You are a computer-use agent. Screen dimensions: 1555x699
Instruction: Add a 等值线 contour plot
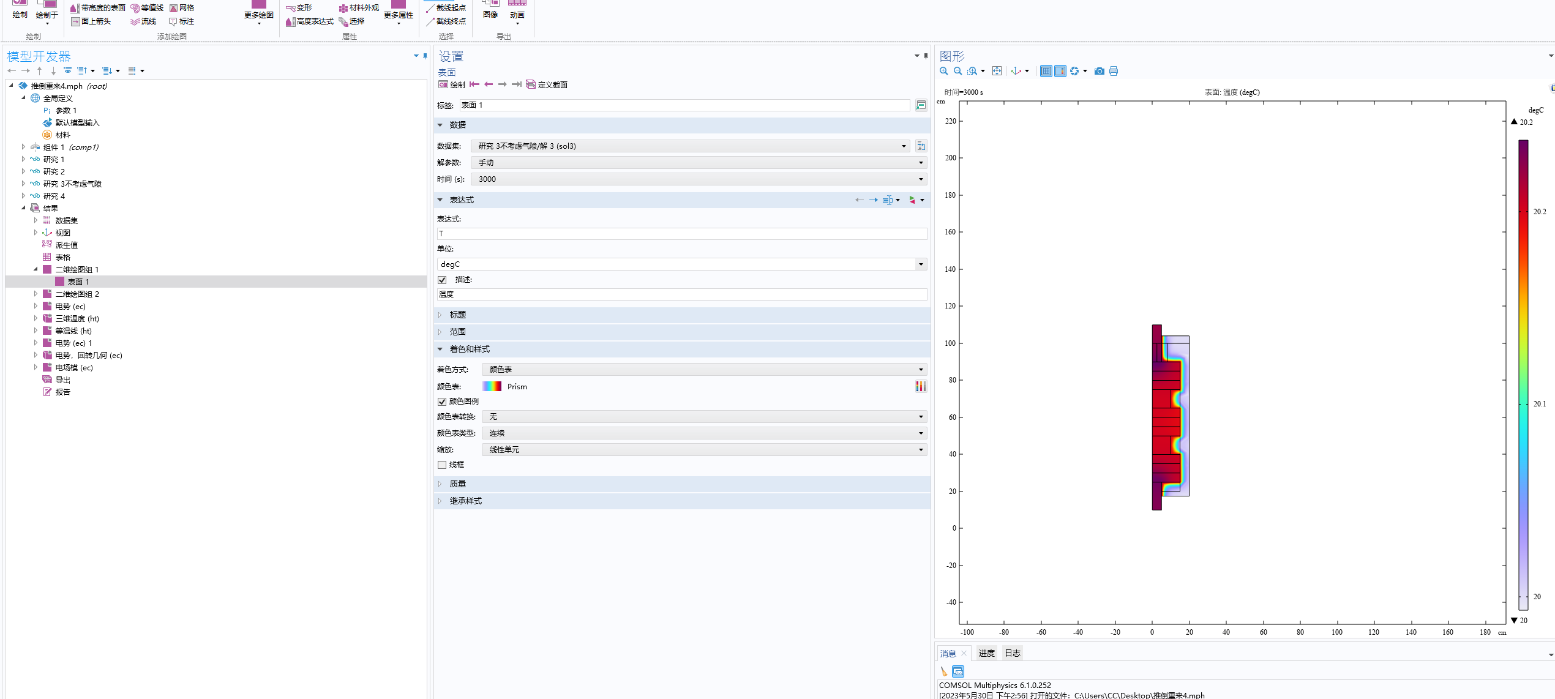147,8
